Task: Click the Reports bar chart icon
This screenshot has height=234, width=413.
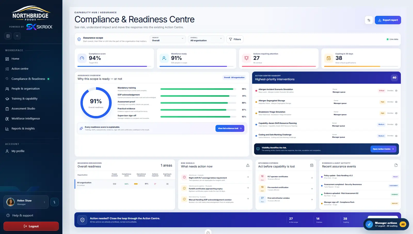Action: coord(7,129)
